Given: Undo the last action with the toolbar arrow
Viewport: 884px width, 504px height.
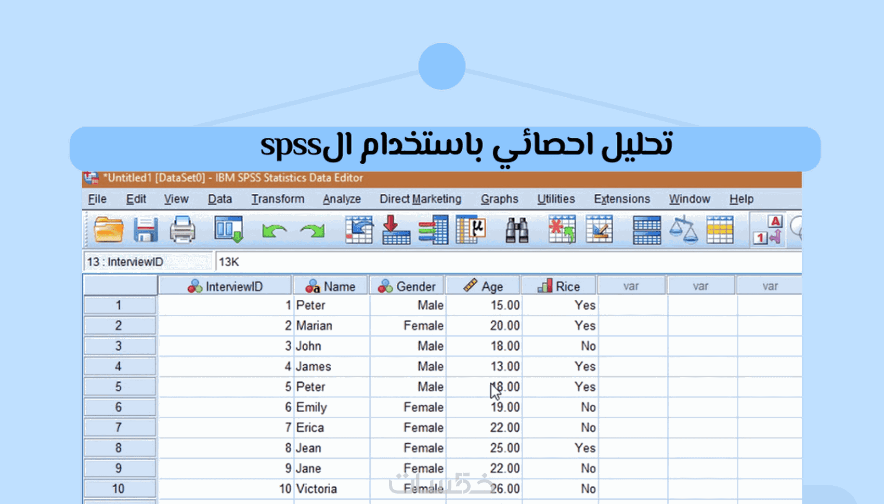Looking at the screenshot, I should point(274,231).
